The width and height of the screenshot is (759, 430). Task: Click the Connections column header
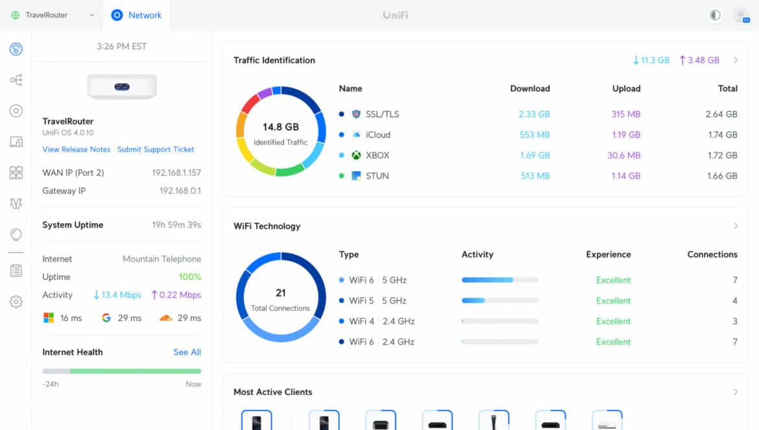click(712, 254)
